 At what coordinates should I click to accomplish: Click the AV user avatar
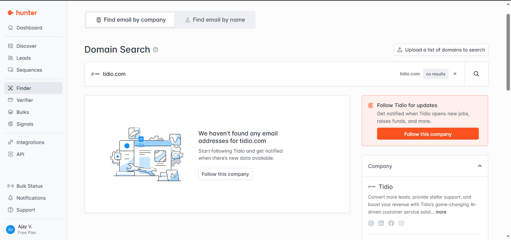click(x=10, y=229)
